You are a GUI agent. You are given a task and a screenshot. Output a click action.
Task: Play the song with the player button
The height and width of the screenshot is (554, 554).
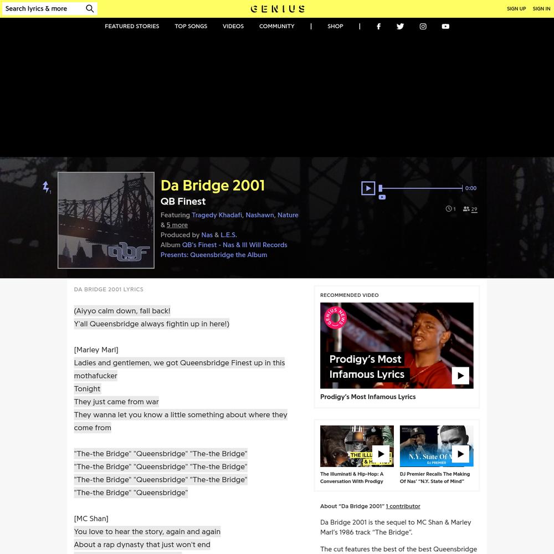click(368, 188)
